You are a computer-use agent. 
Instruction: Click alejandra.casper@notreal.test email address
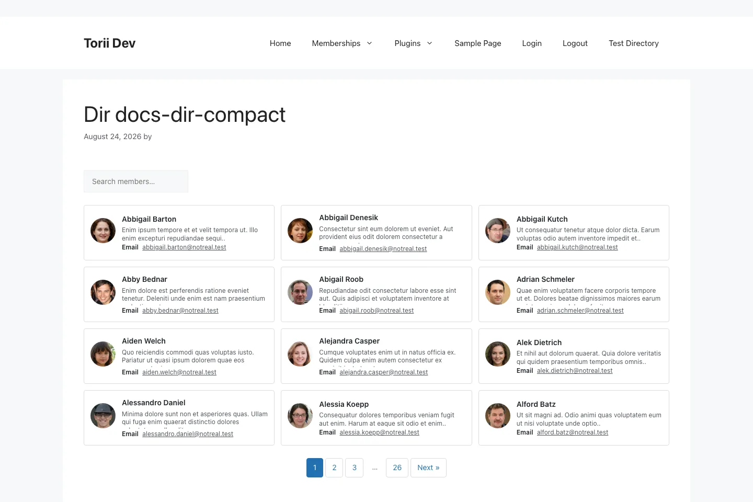384,372
